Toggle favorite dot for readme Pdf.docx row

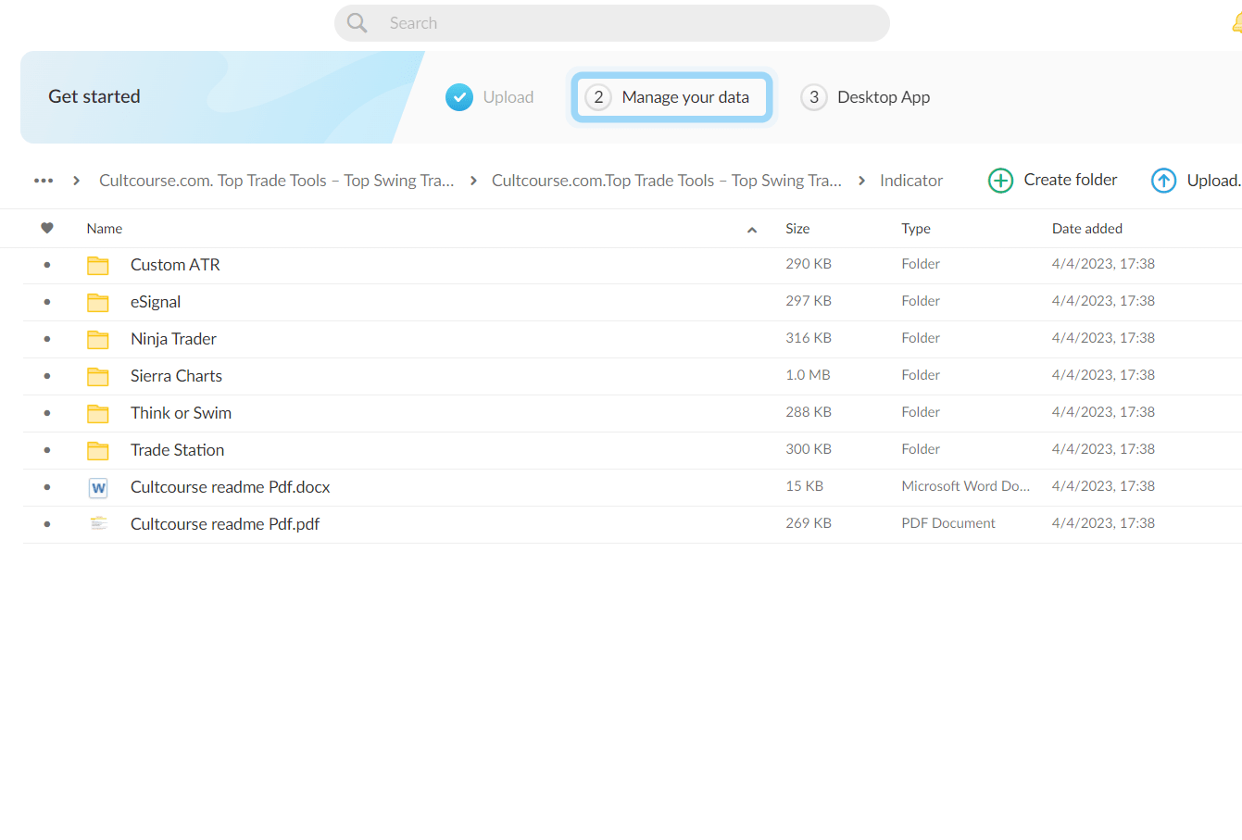[47, 487]
